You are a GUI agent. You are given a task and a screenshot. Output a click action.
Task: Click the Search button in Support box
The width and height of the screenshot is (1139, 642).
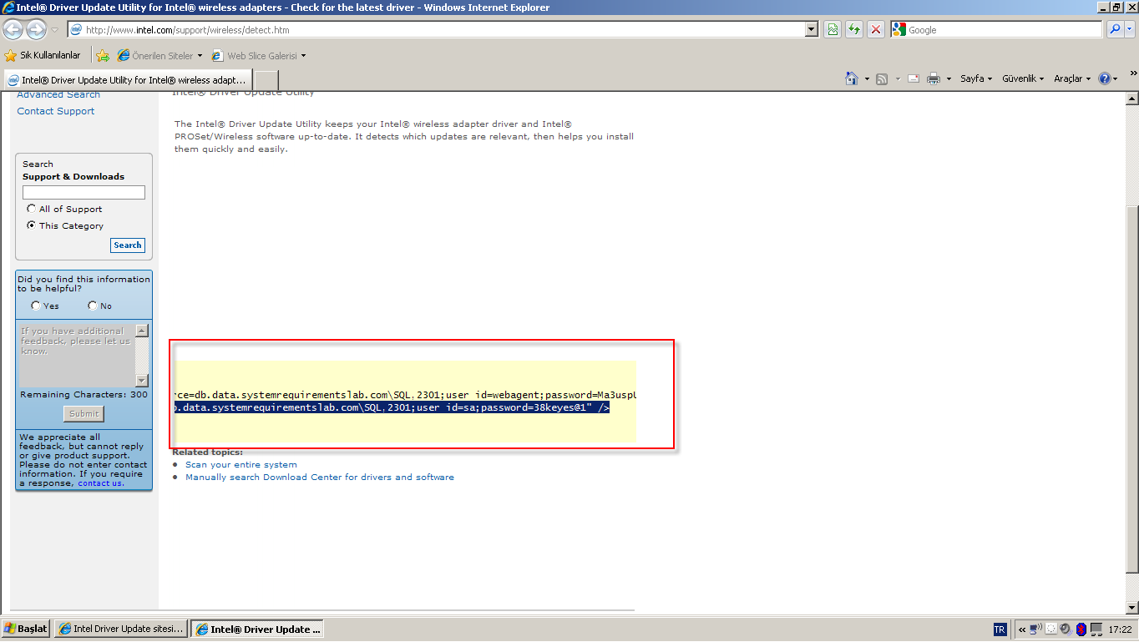[x=128, y=245]
